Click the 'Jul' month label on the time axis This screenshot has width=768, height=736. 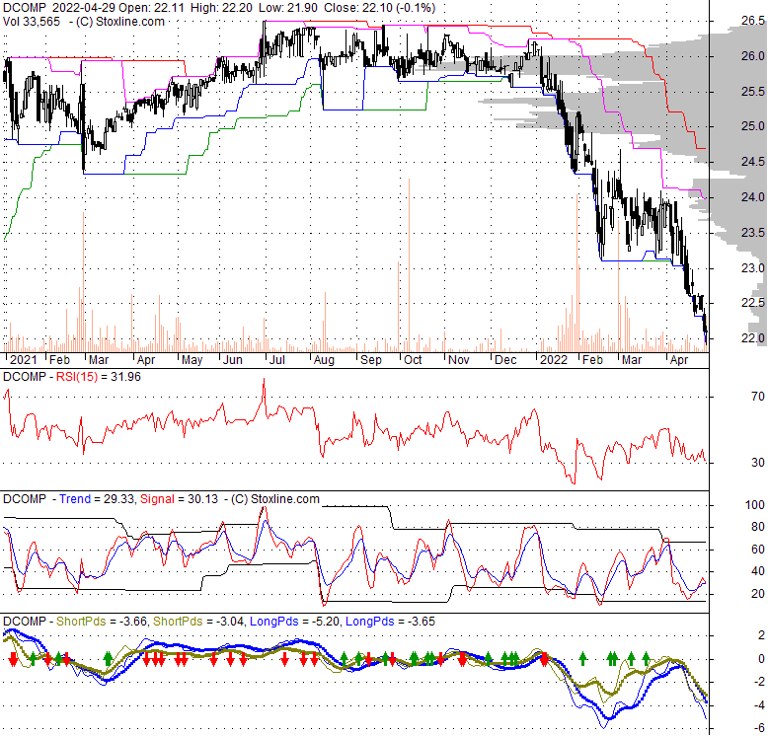point(277,360)
